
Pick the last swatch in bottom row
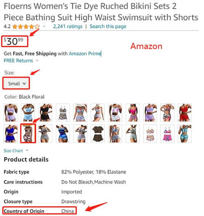pos(184,133)
